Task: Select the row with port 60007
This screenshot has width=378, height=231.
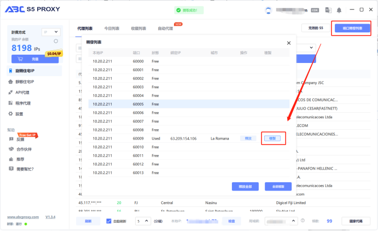Action: click(189, 122)
